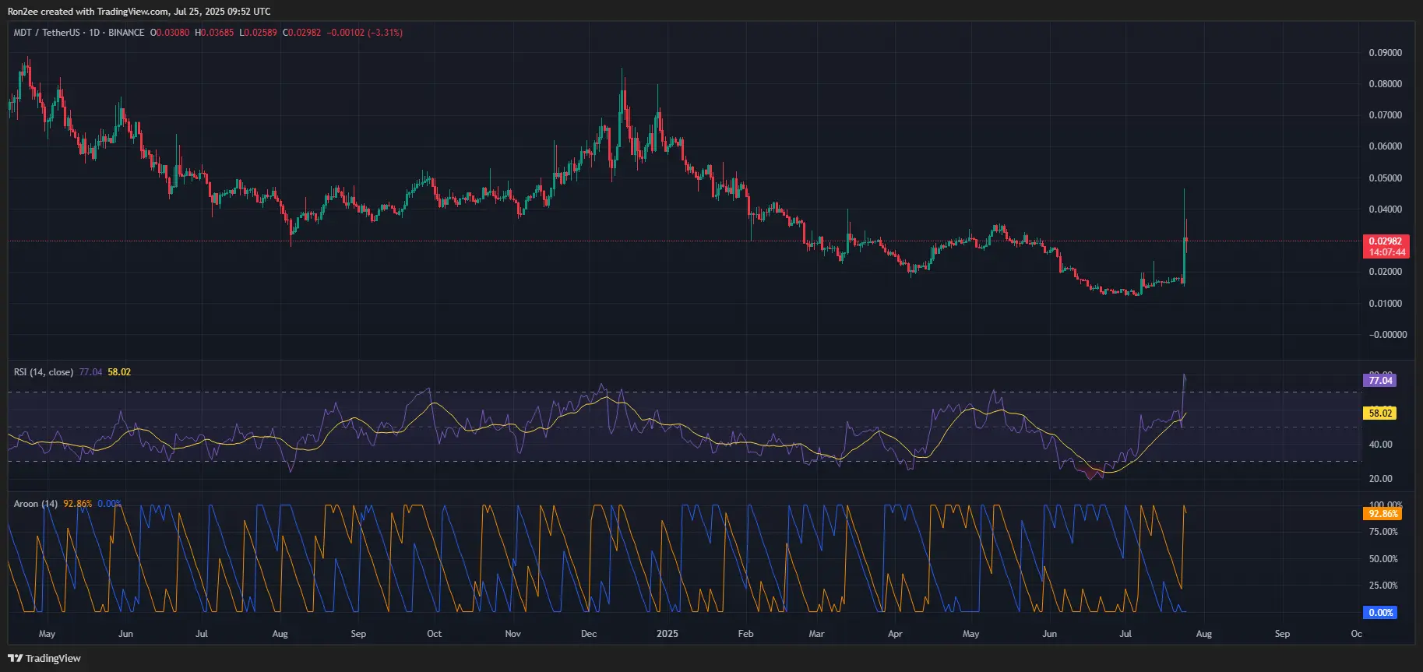Image resolution: width=1423 pixels, height=672 pixels.
Task: Click the 20.00 label on RSI scale
Action: [x=1380, y=479]
